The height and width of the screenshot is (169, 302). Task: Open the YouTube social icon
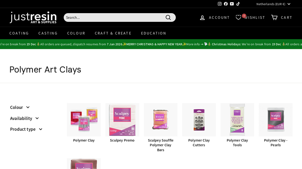(x=232, y=4)
